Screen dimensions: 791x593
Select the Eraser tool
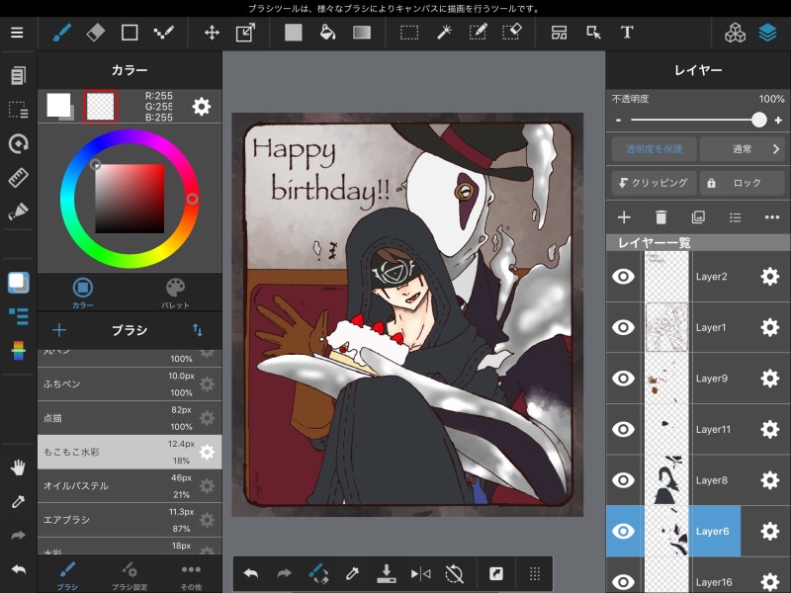(x=95, y=33)
